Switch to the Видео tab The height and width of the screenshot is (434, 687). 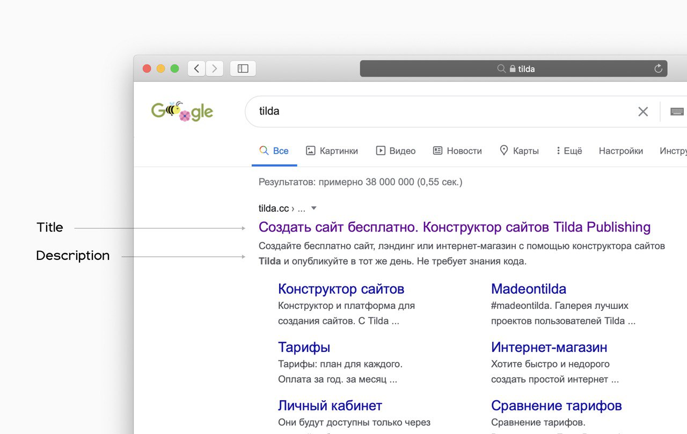396,151
